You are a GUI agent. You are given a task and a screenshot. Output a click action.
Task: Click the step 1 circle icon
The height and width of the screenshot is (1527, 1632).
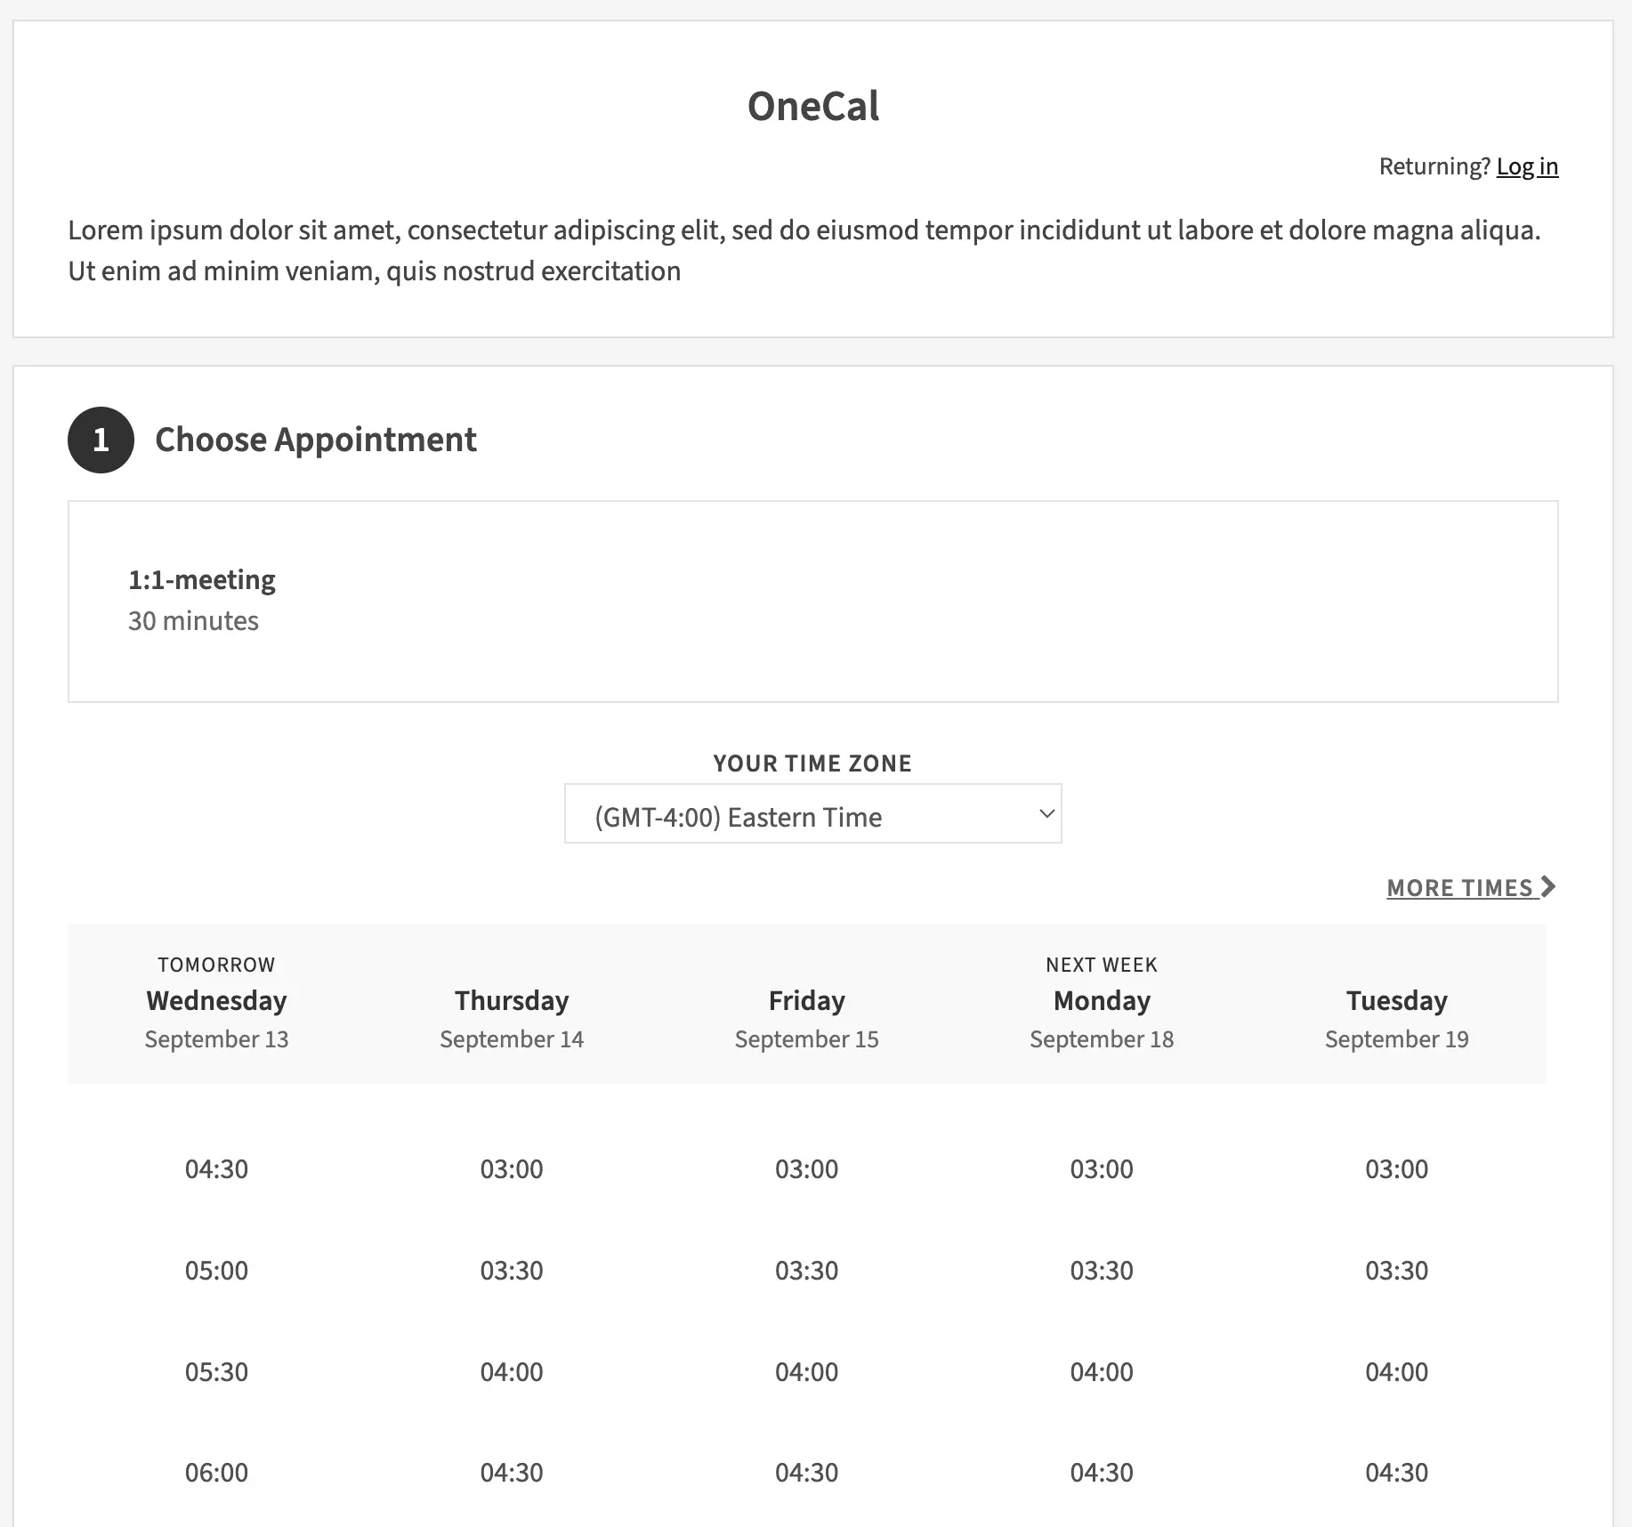pos(101,440)
